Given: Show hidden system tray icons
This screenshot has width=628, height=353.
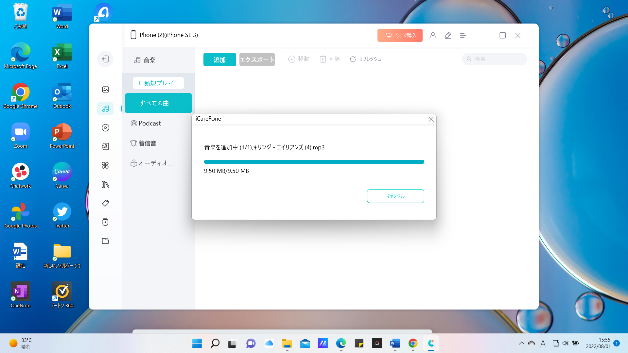Looking at the screenshot, I should tap(521, 343).
